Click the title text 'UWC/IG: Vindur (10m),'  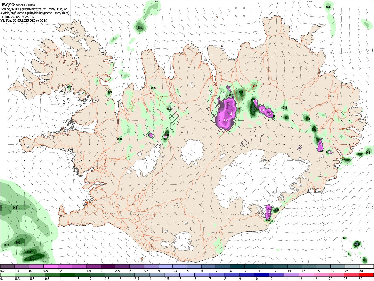tap(18, 5)
